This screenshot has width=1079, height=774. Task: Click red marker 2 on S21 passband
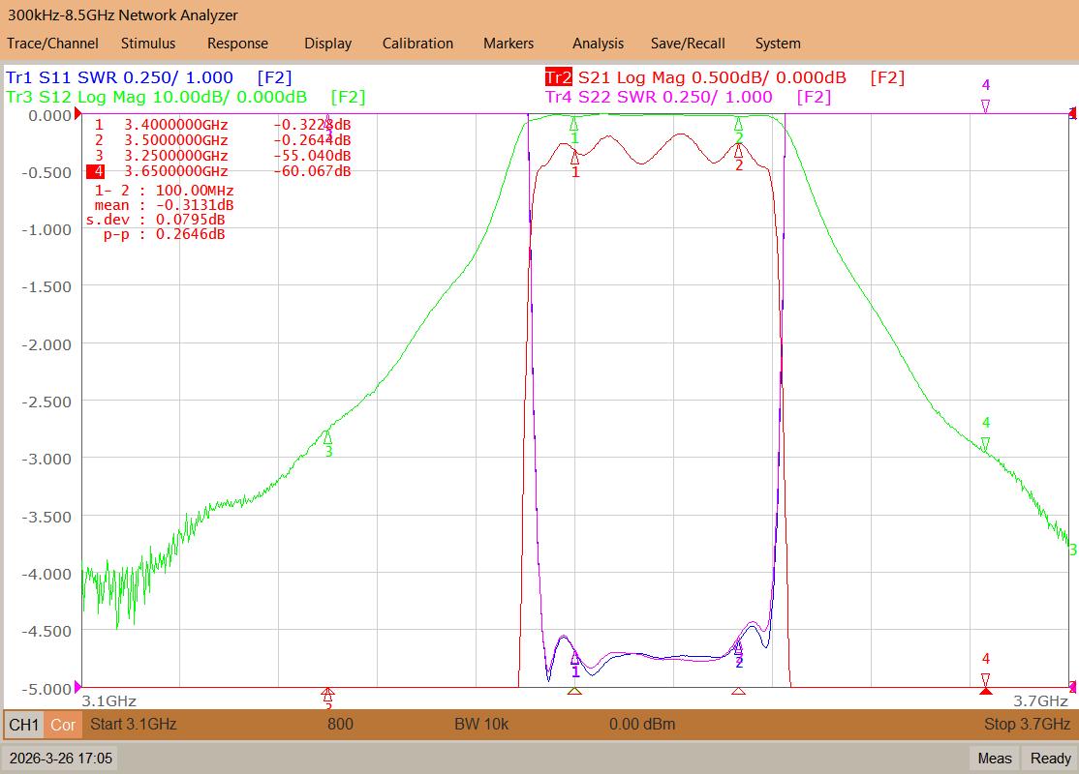tap(738, 156)
